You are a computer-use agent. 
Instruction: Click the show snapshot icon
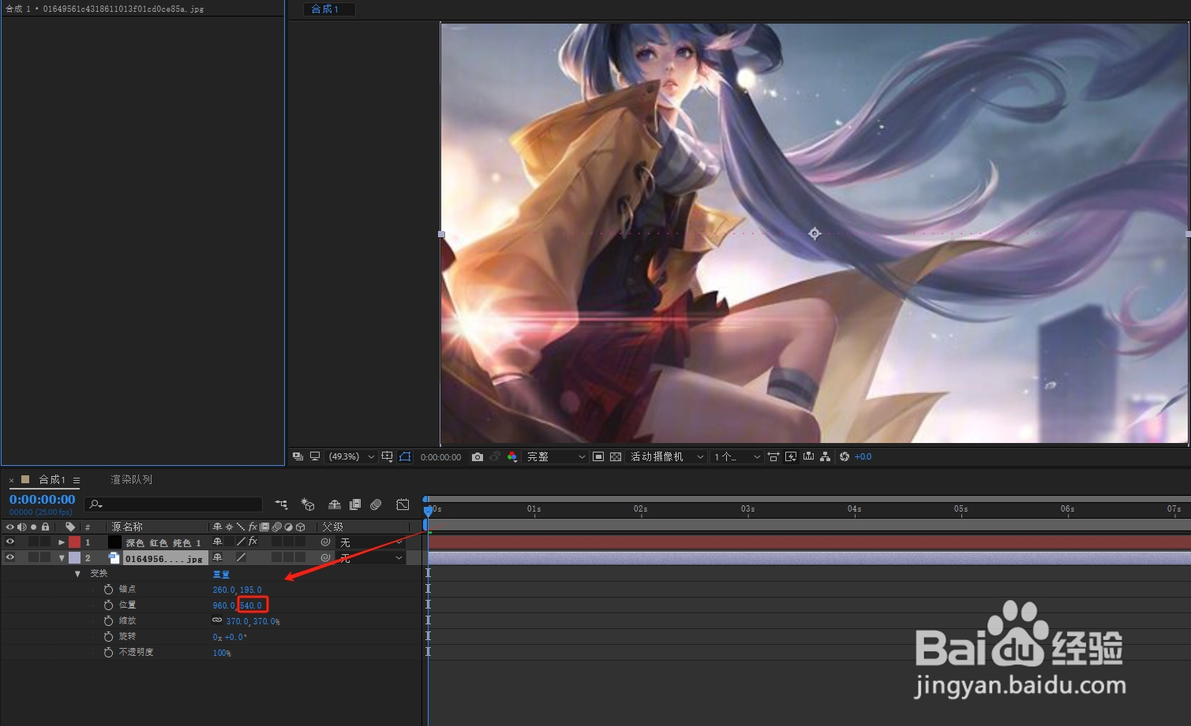coord(495,456)
